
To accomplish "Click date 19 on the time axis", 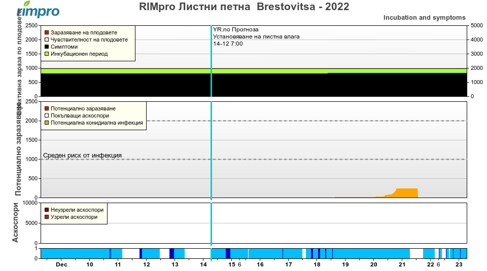I will pyautogui.click(x=345, y=264).
